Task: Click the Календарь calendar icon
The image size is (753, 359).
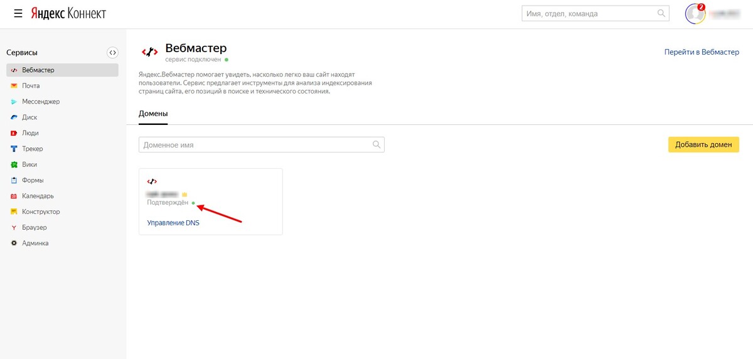Action: (14, 196)
